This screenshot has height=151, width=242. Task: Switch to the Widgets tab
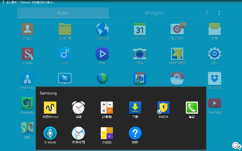(x=154, y=13)
